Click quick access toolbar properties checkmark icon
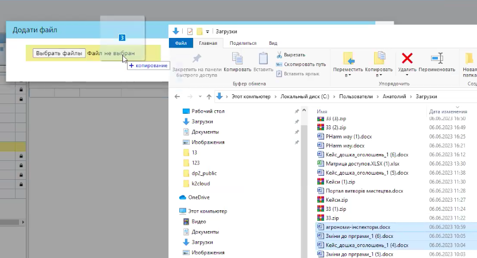The width and height of the screenshot is (477, 258). 190,32
